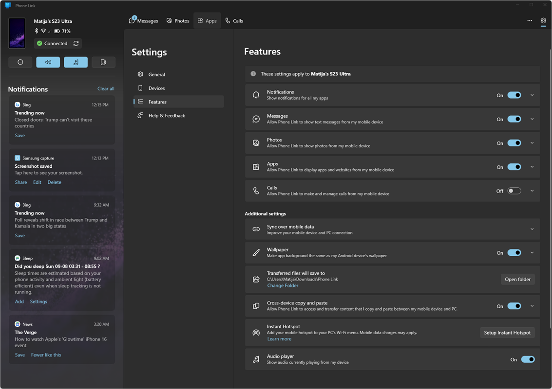Image resolution: width=552 pixels, height=389 pixels.
Task: Click the Audio player music note icon
Action: point(256,359)
